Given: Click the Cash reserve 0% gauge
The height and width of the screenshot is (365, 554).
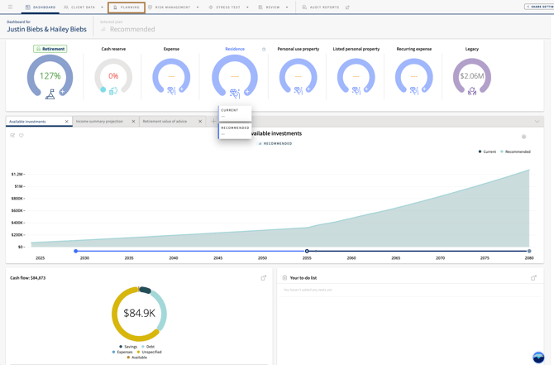Looking at the screenshot, I should click(113, 75).
